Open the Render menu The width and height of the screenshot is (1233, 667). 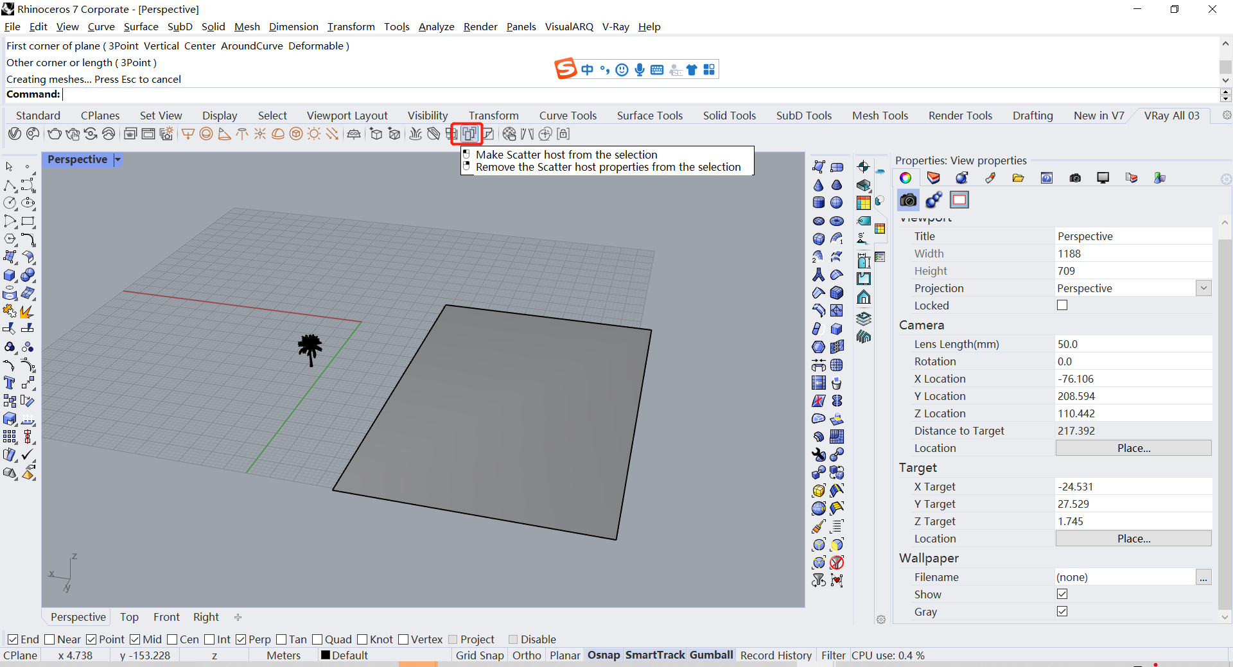click(480, 26)
